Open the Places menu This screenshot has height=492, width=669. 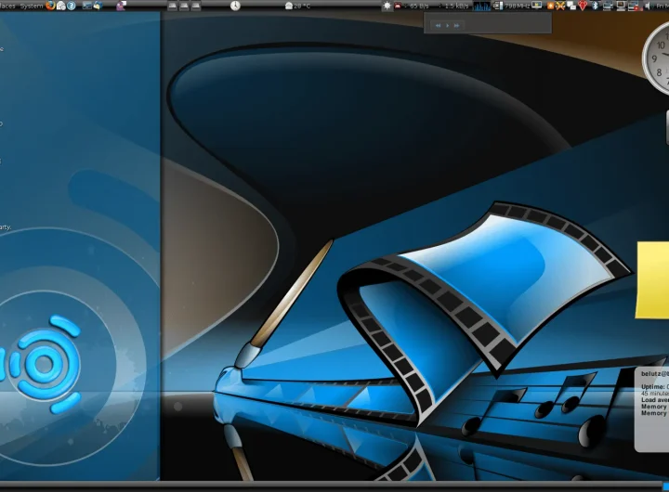tap(7, 6)
